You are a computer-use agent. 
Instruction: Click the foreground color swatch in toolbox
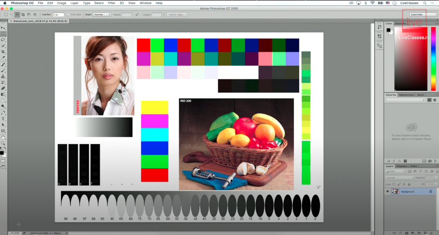click(x=1, y=153)
